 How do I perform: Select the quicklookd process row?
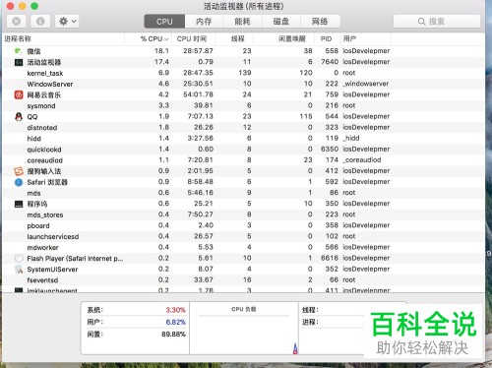[243, 150]
